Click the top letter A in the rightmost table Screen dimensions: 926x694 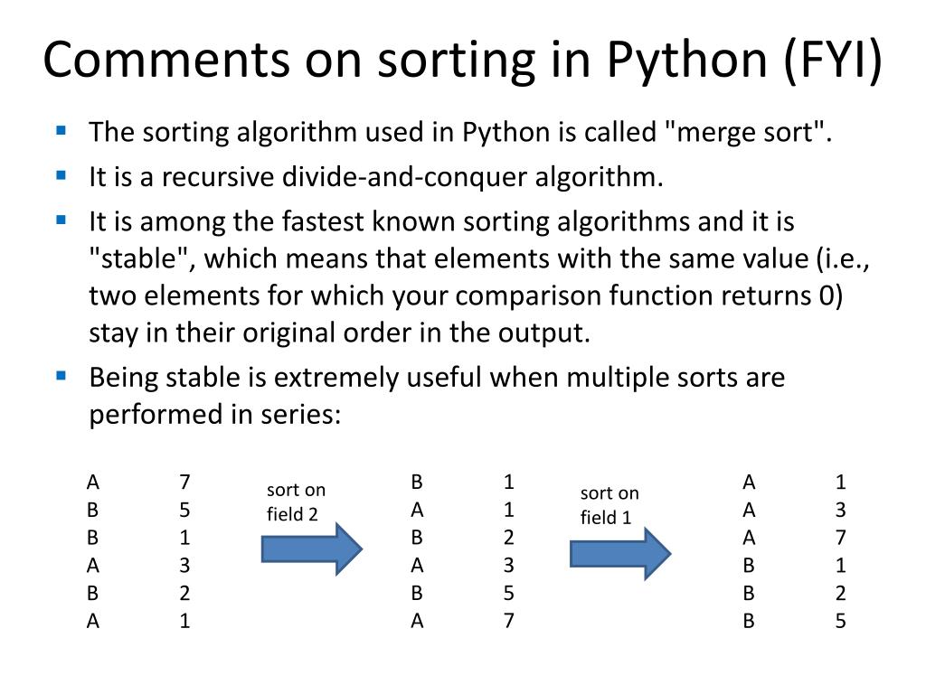click(x=749, y=483)
